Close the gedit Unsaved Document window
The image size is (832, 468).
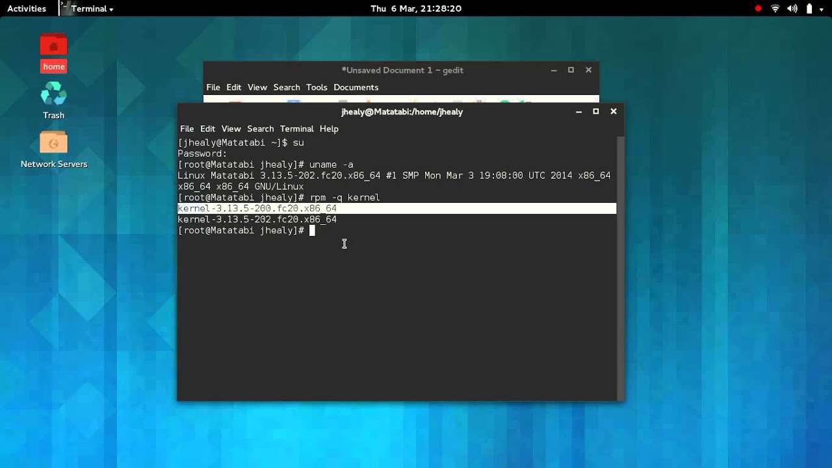coord(588,70)
